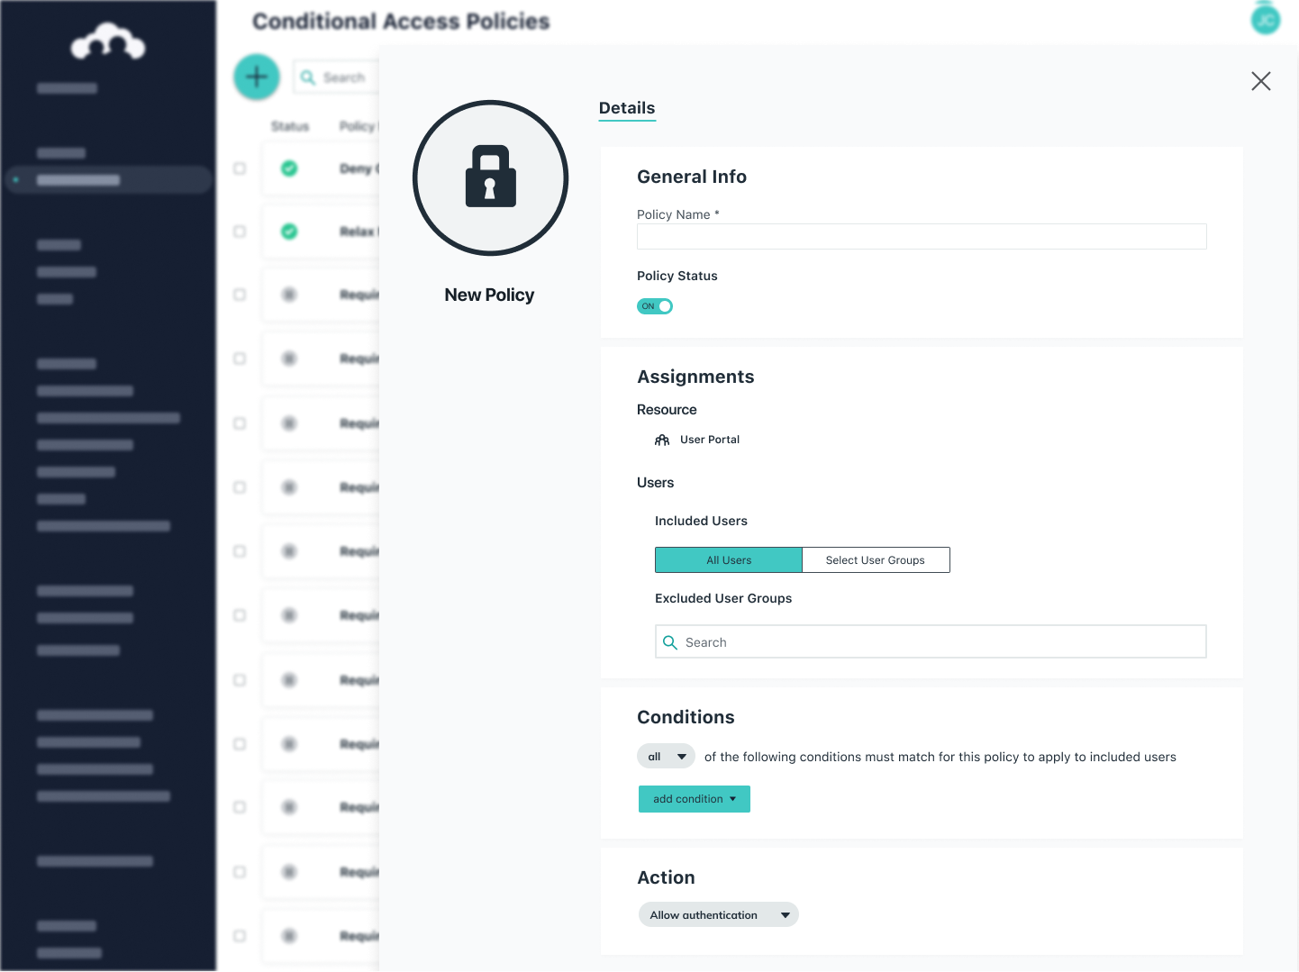Switch to the Details tab
The height and width of the screenshot is (972, 1299).
coord(627,108)
